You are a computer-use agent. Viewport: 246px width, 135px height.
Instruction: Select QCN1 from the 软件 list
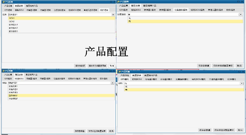11,18
